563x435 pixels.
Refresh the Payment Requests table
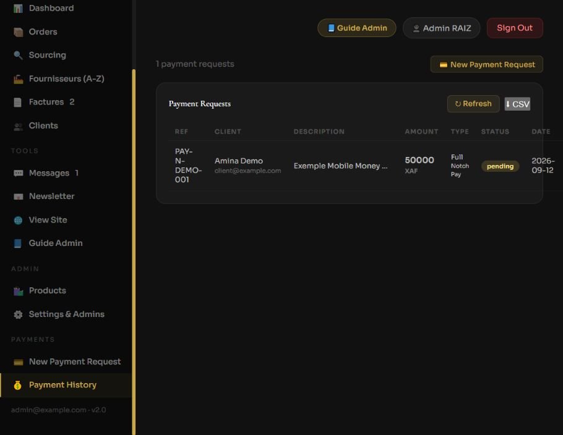[x=473, y=104]
